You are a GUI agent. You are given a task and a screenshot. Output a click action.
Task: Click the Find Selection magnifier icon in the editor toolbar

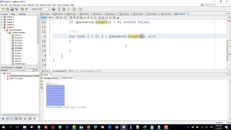(x=71, y=18)
